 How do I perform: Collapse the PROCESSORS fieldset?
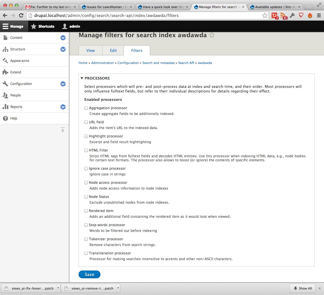pyautogui.click(x=95, y=78)
